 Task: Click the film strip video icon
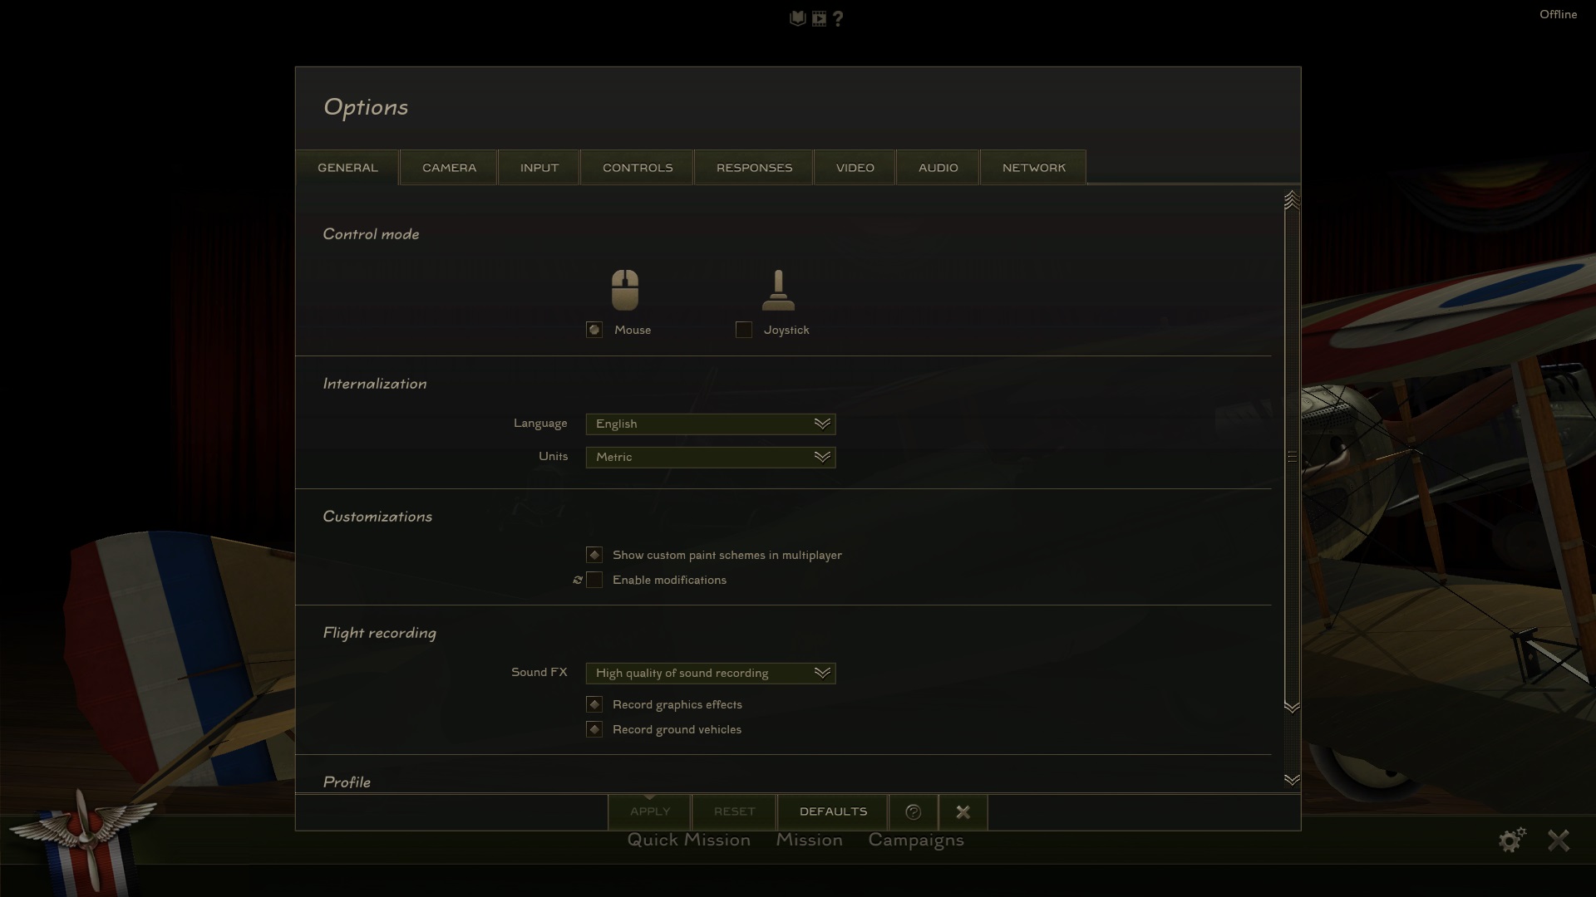819,18
